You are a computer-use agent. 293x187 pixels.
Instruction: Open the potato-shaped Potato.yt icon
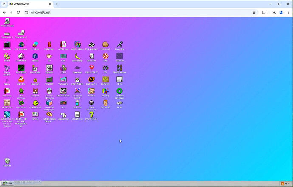(x=105, y=45)
